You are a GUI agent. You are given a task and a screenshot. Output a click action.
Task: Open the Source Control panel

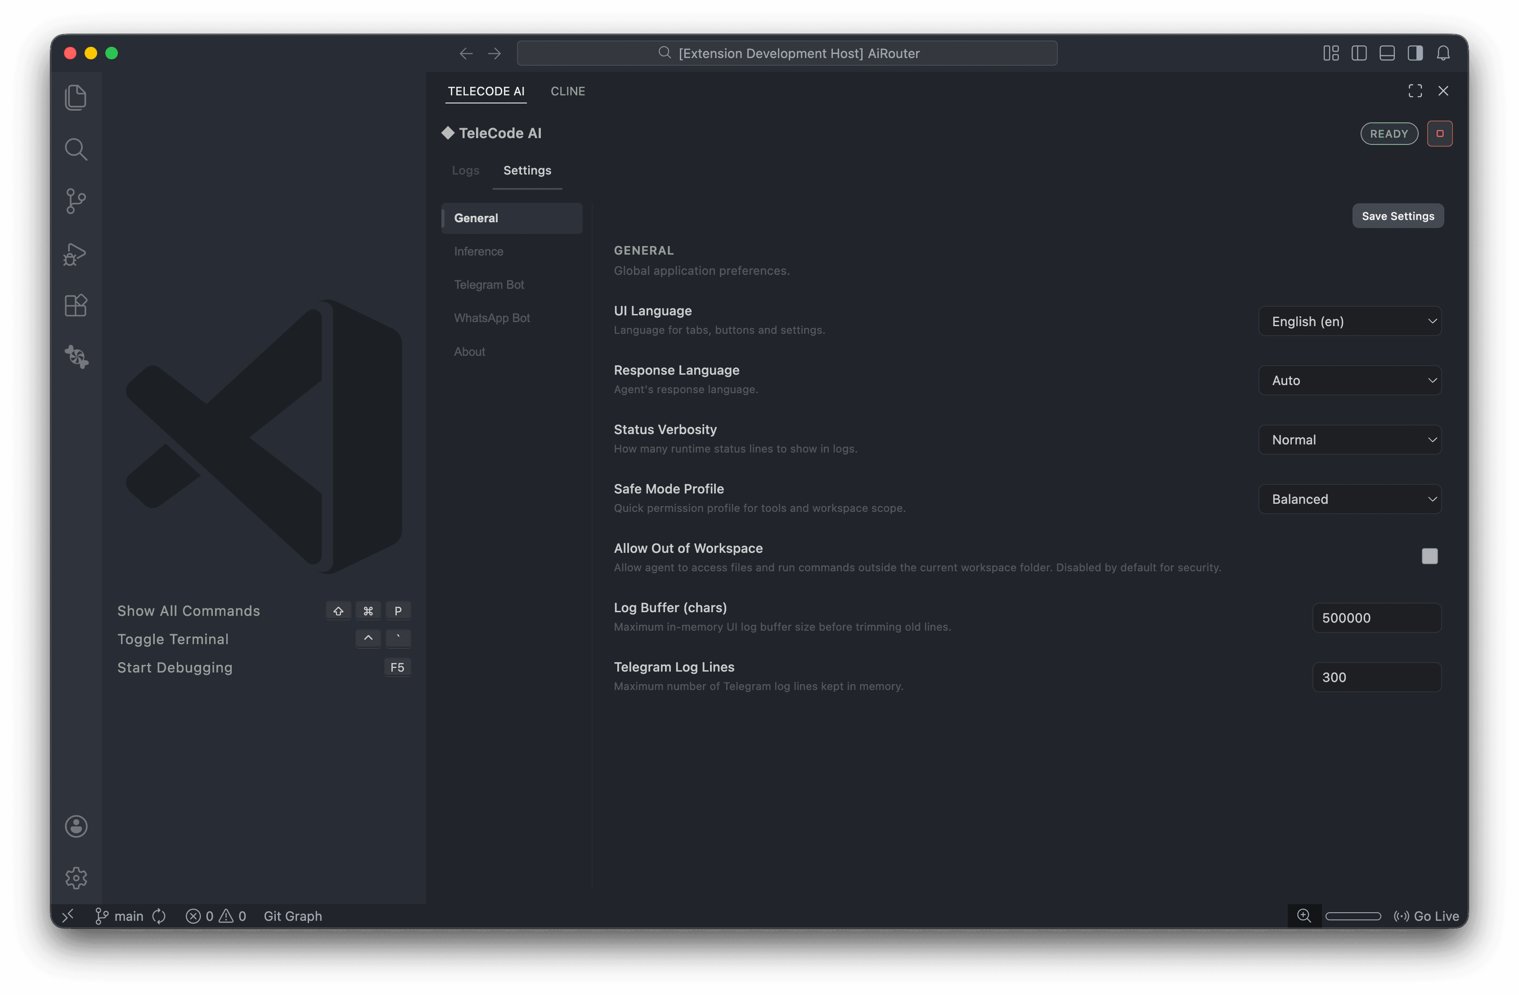click(76, 201)
